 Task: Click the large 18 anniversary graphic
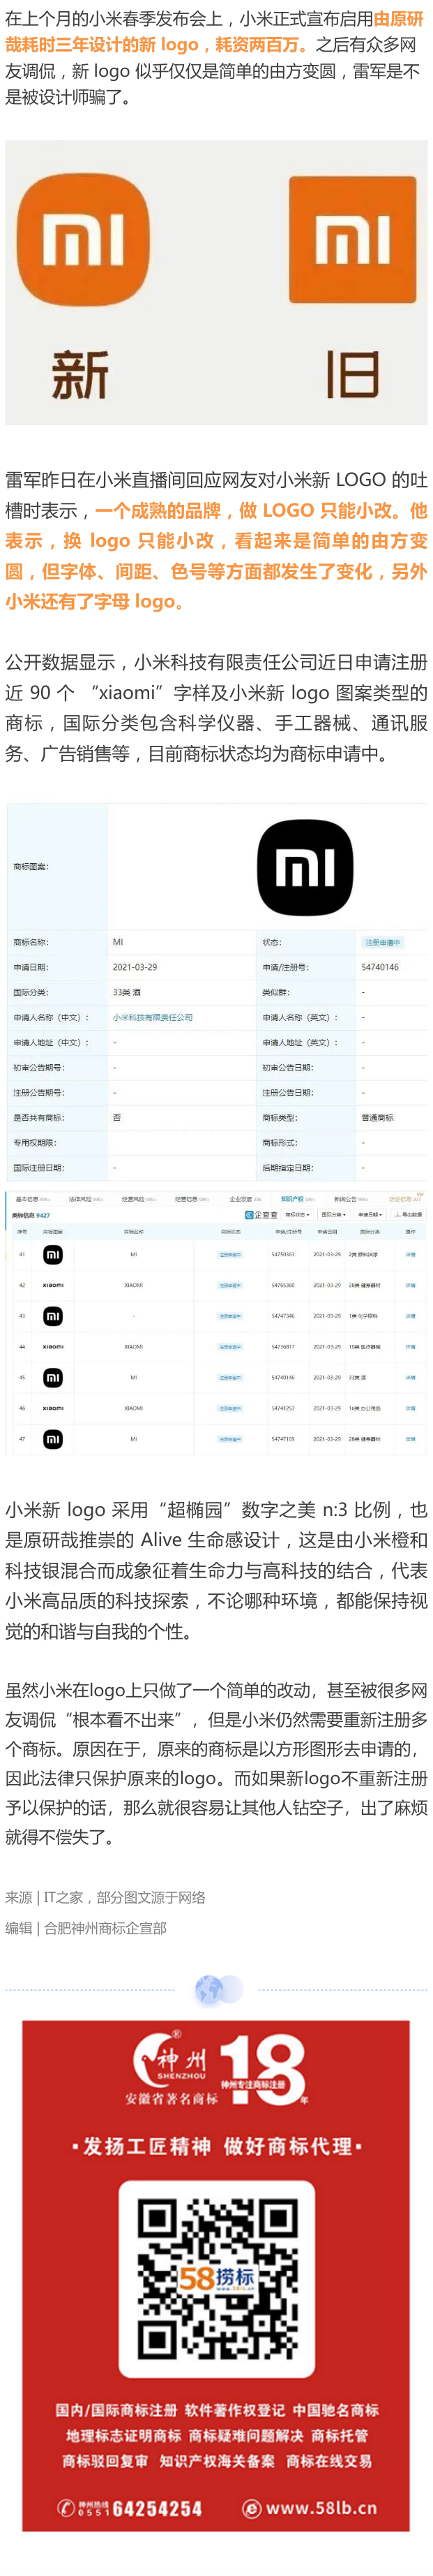pyautogui.click(x=261, y=2070)
